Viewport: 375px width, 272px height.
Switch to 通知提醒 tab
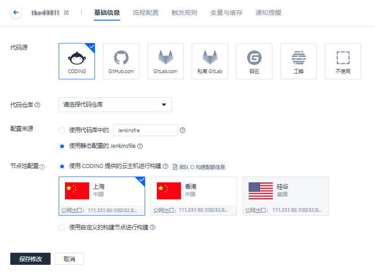268,13
